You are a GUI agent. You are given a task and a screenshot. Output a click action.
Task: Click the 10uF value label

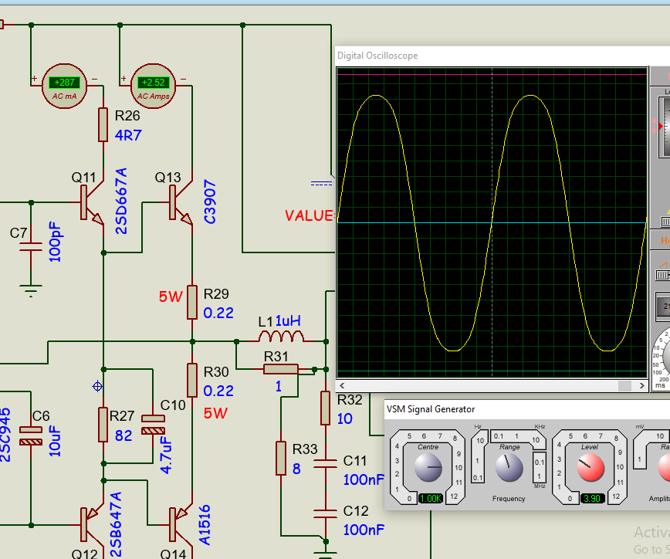coord(55,441)
